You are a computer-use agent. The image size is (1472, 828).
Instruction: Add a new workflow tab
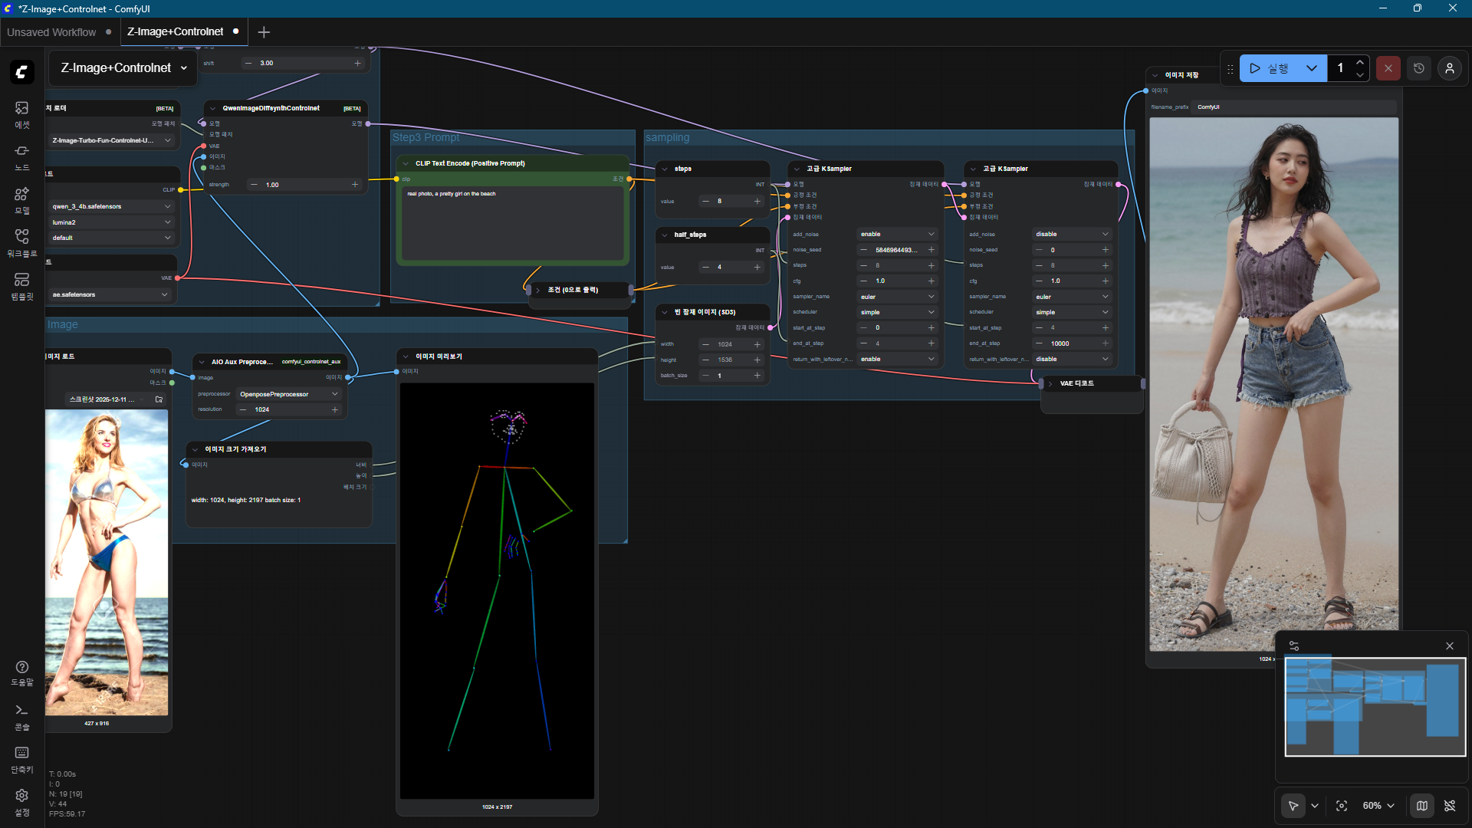point(264,32)
